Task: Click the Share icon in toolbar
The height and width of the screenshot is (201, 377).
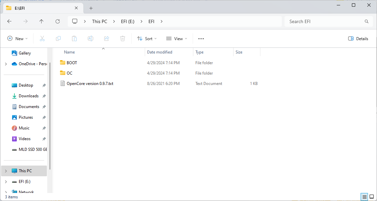Action: [107, 39]
